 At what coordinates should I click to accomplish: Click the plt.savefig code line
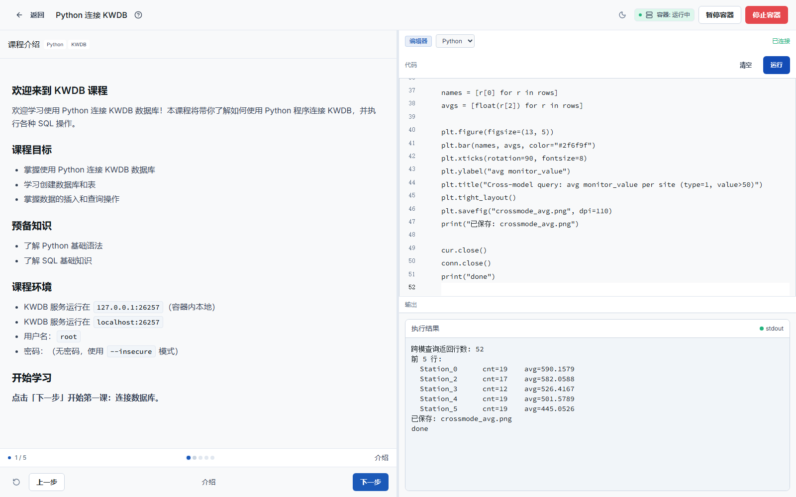click(526, 211)
